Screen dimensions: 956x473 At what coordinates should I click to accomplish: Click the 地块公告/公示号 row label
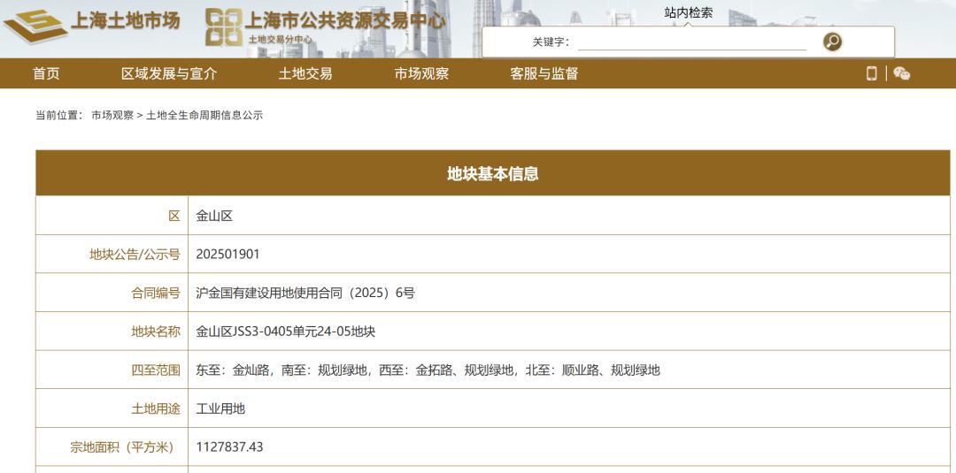pos(135,255)
